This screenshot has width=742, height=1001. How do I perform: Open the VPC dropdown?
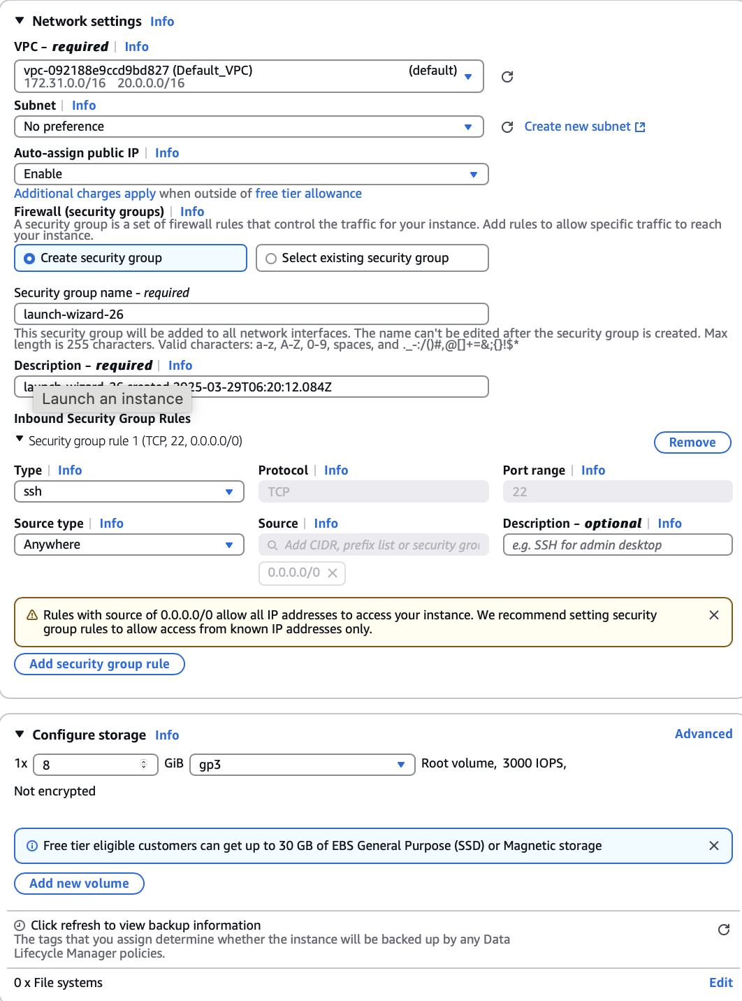tap(249, 76)
